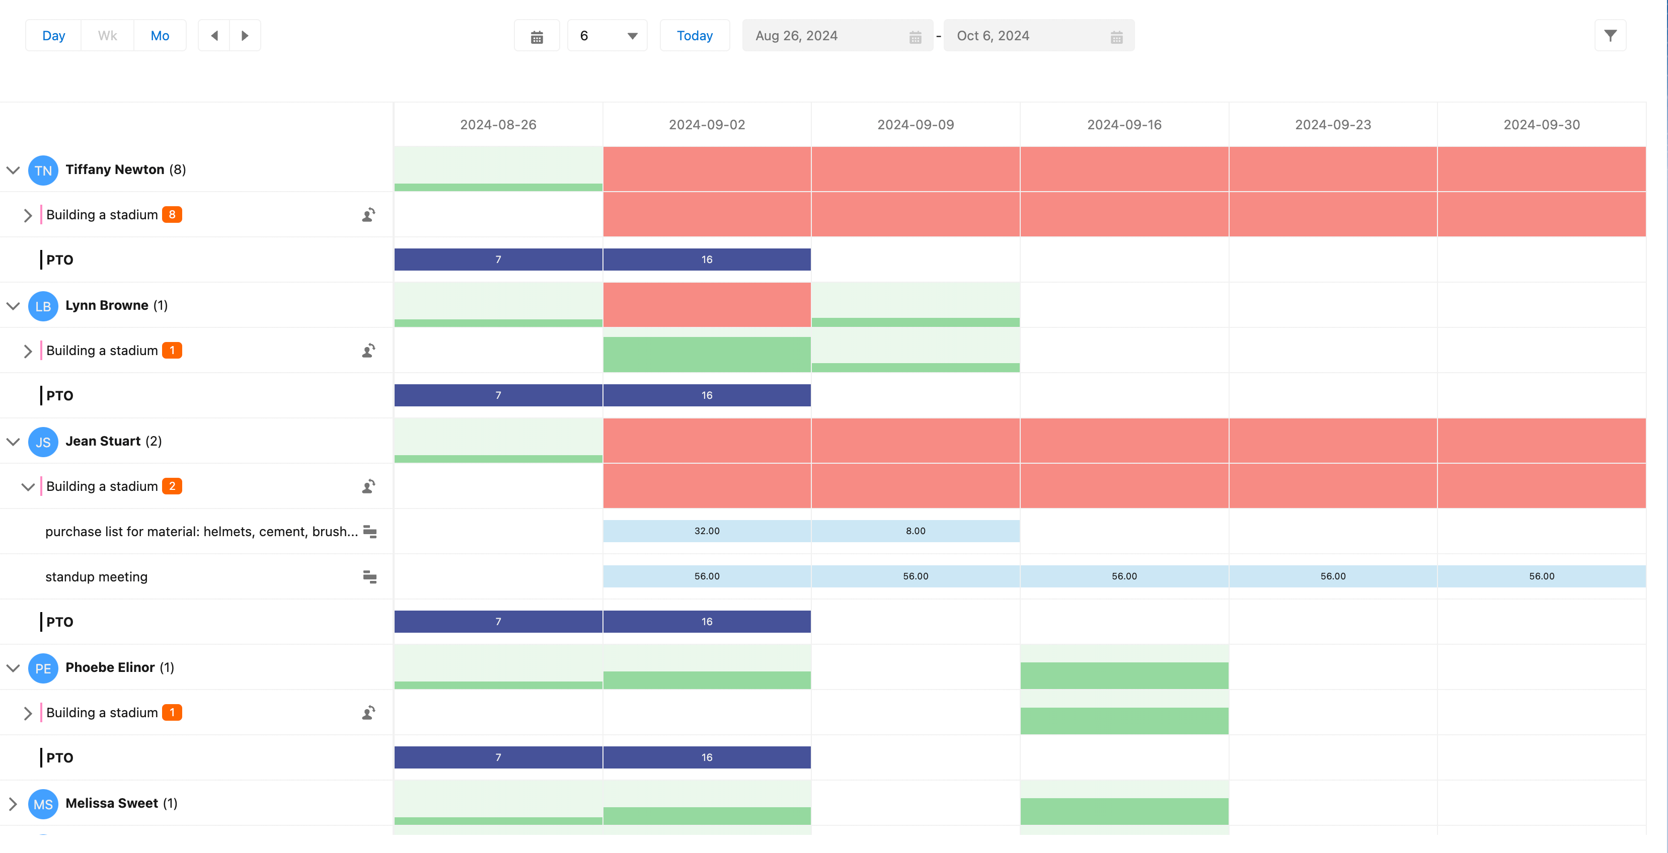Image resolution: width=1668 pixels, height=853 pixels.
Task: Expand Lynn Browne's Building a stadium
Action: pyautogui.click(x=28, y=351)
